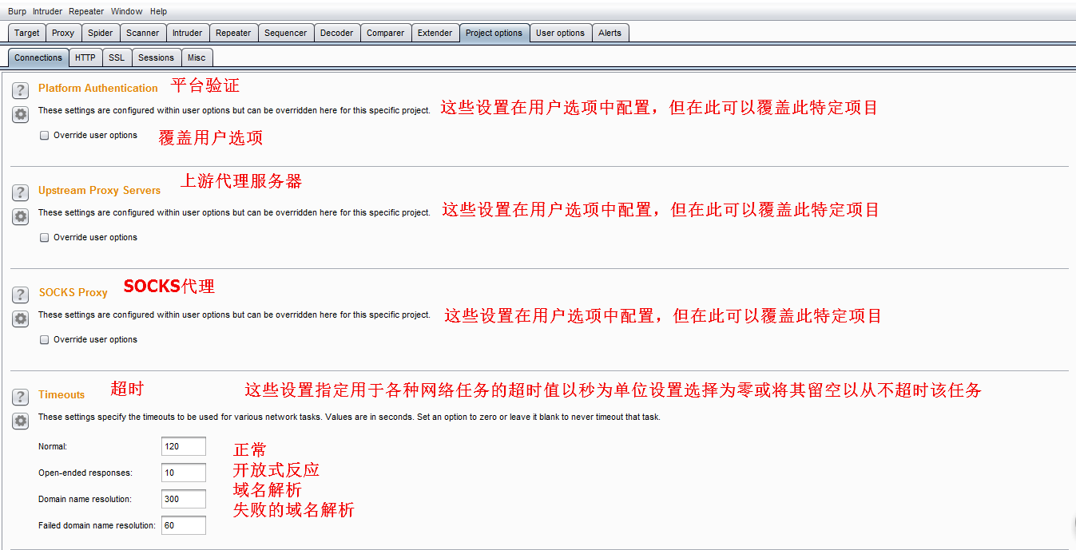This screenshot has width=1076, height=550.
Task: Open gear options for Timeouts section
Action: 21,421
